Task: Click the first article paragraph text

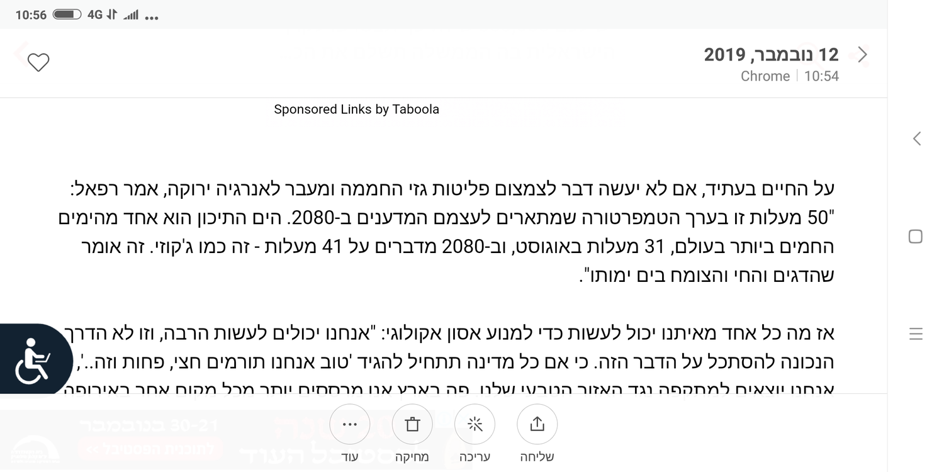Action: [x=453, y=232]
